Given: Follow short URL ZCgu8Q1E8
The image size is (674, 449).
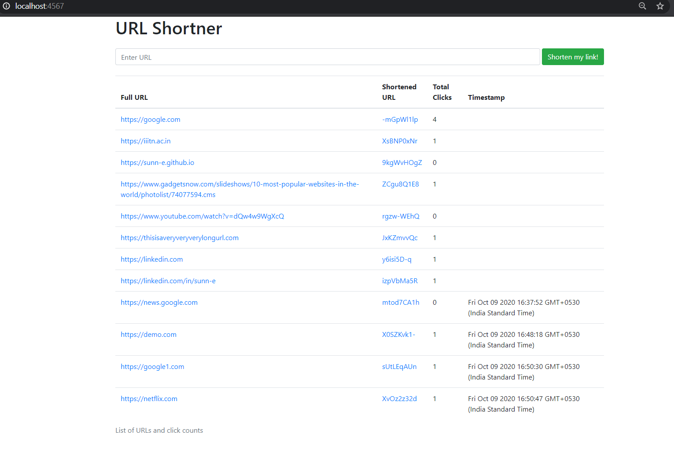Looking at the screenshot, I should click(x=401, y=184).
